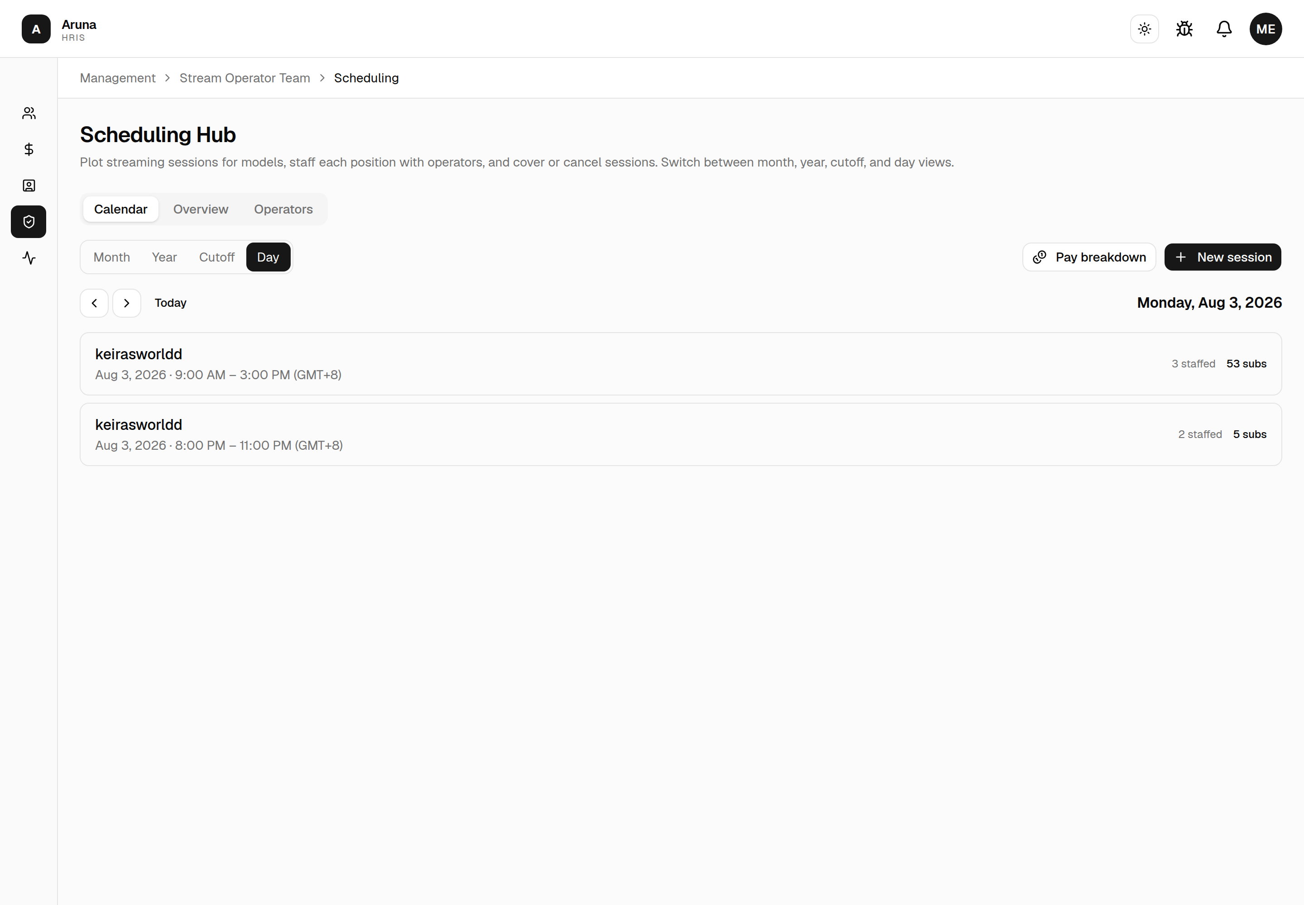Select the Month view
Screen dimensions: 1304x905
pos(112,257)
